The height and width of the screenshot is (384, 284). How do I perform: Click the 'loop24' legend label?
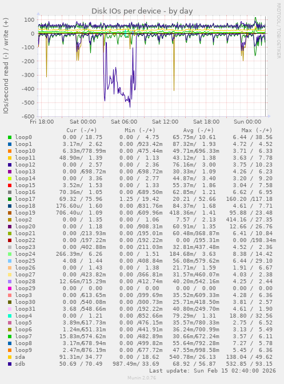(x=25, y=254)
